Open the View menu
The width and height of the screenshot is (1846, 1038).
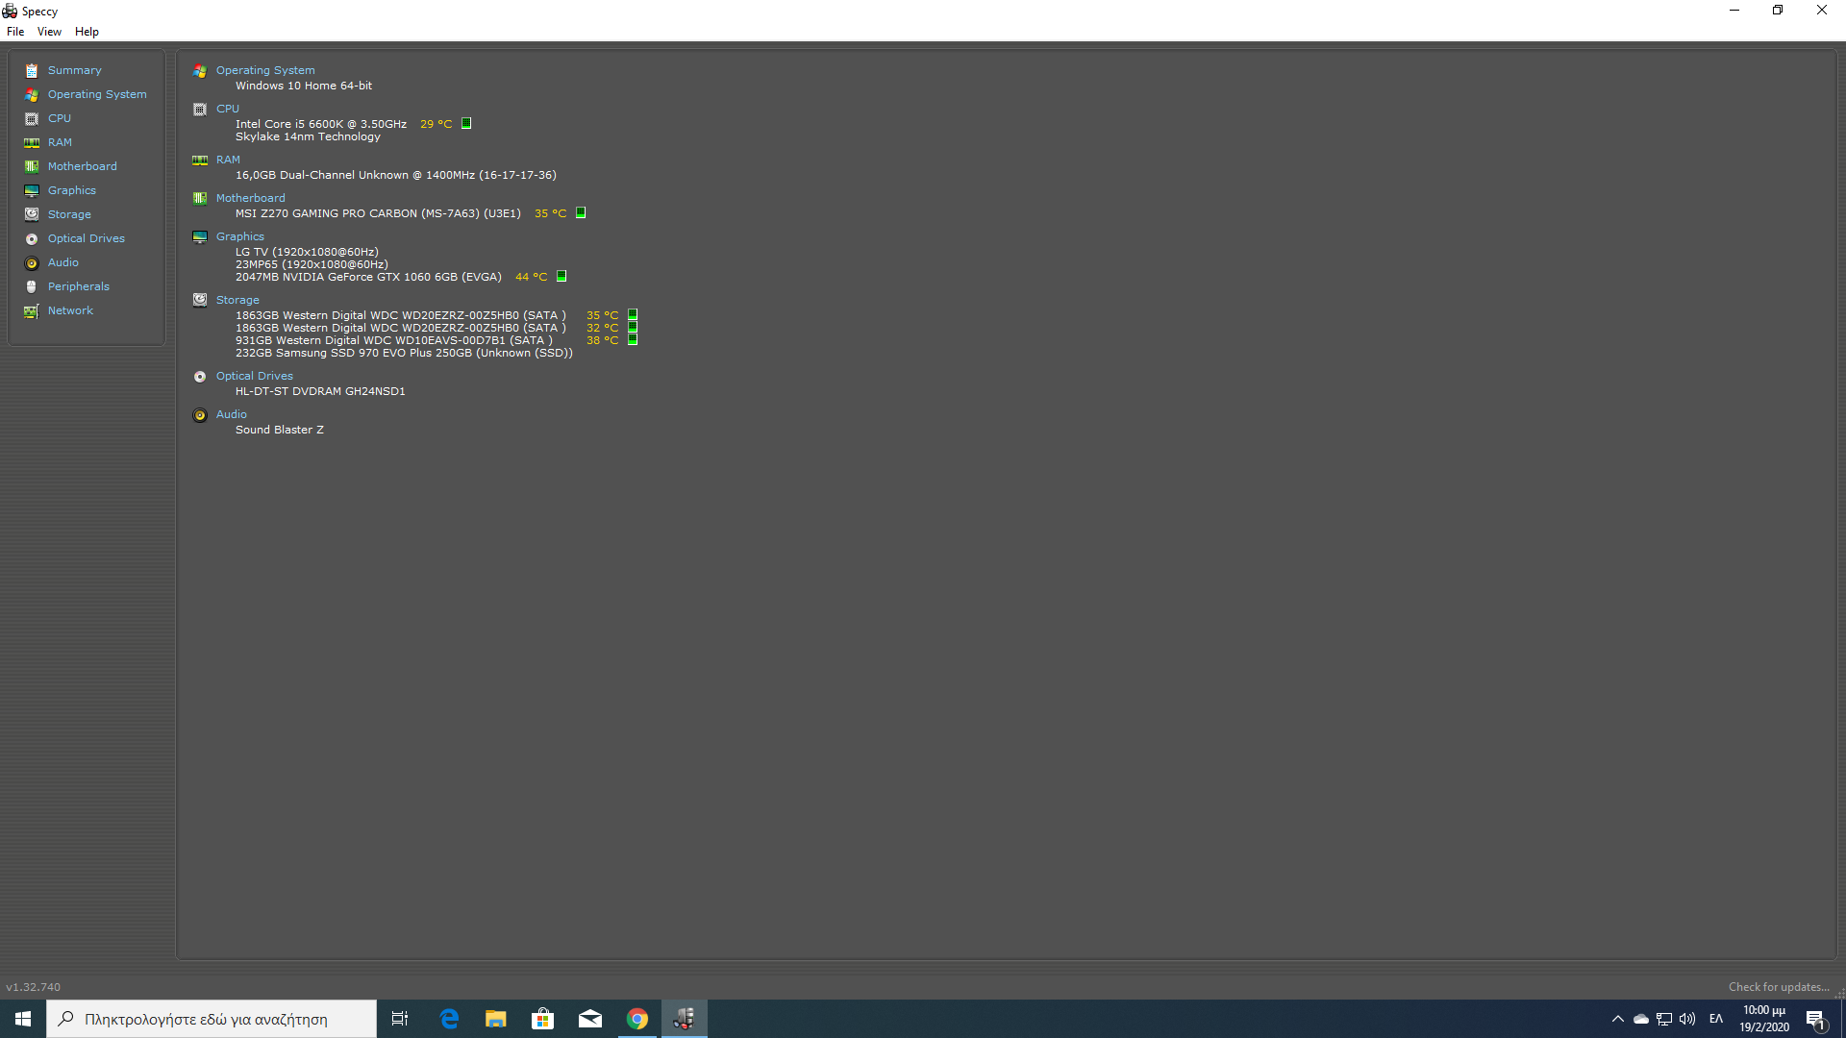(x=49, y=32)
